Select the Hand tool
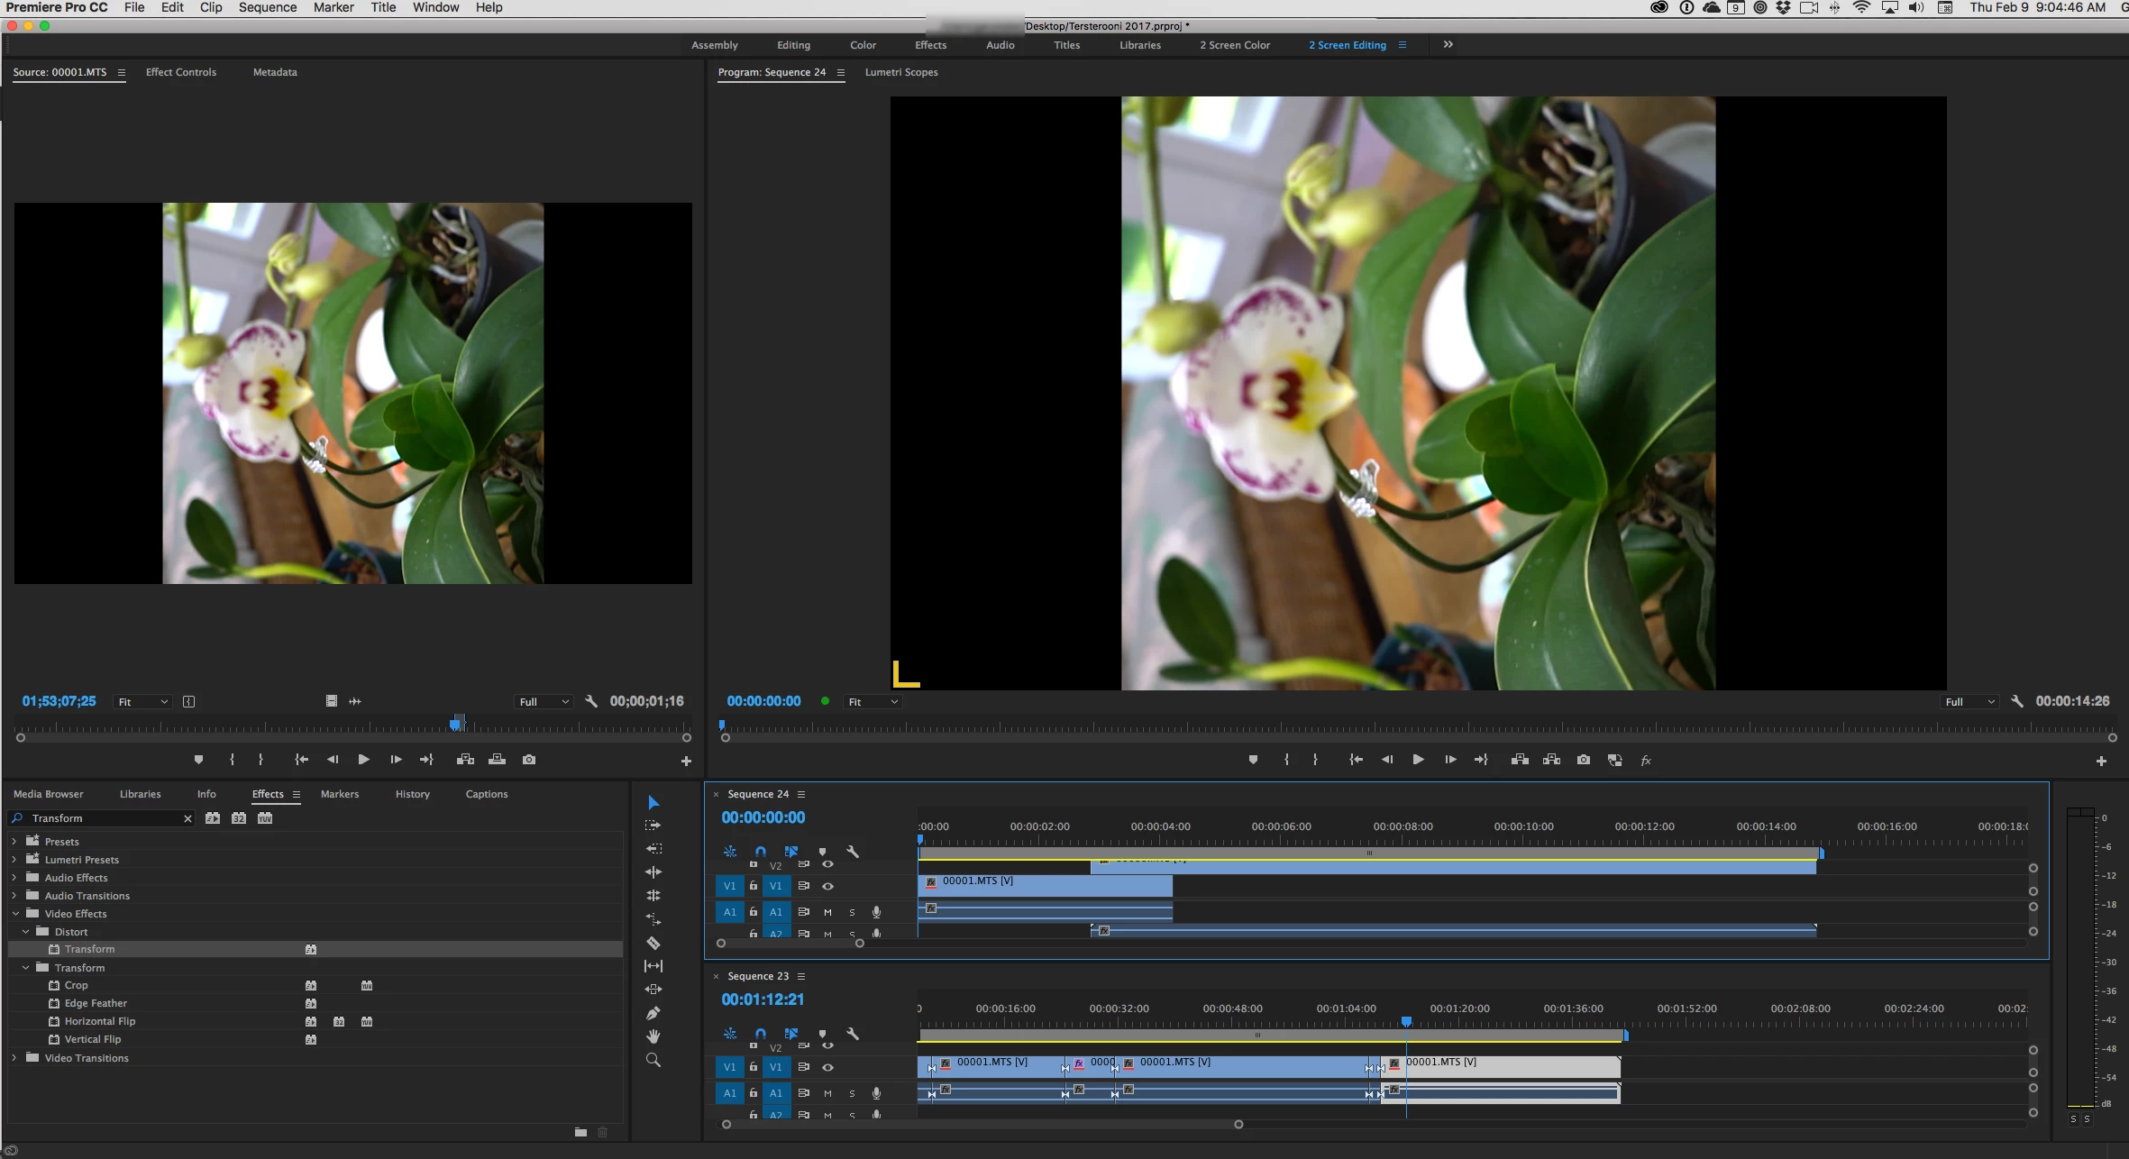 coord(653,1036)
